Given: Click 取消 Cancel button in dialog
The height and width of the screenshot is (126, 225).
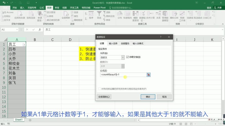Looking at the screenshot, I should (164, 97).
